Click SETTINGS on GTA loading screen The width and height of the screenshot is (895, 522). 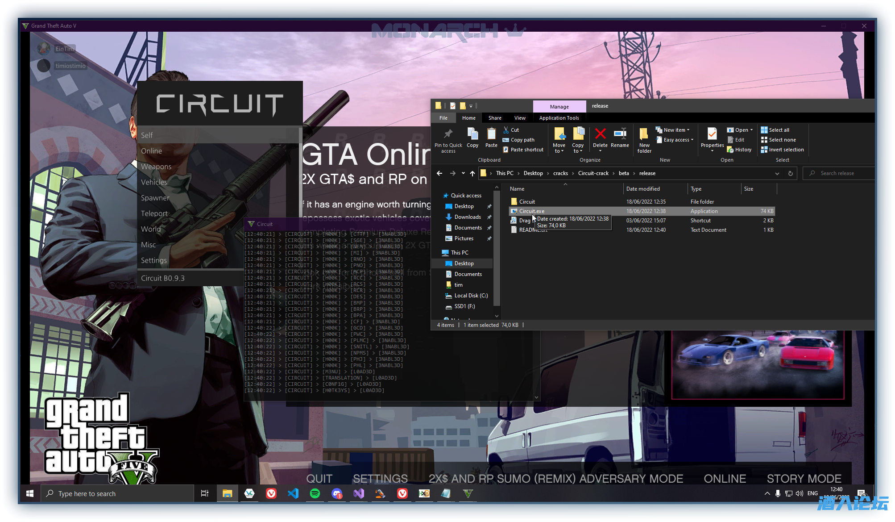[x=380, y=479]
